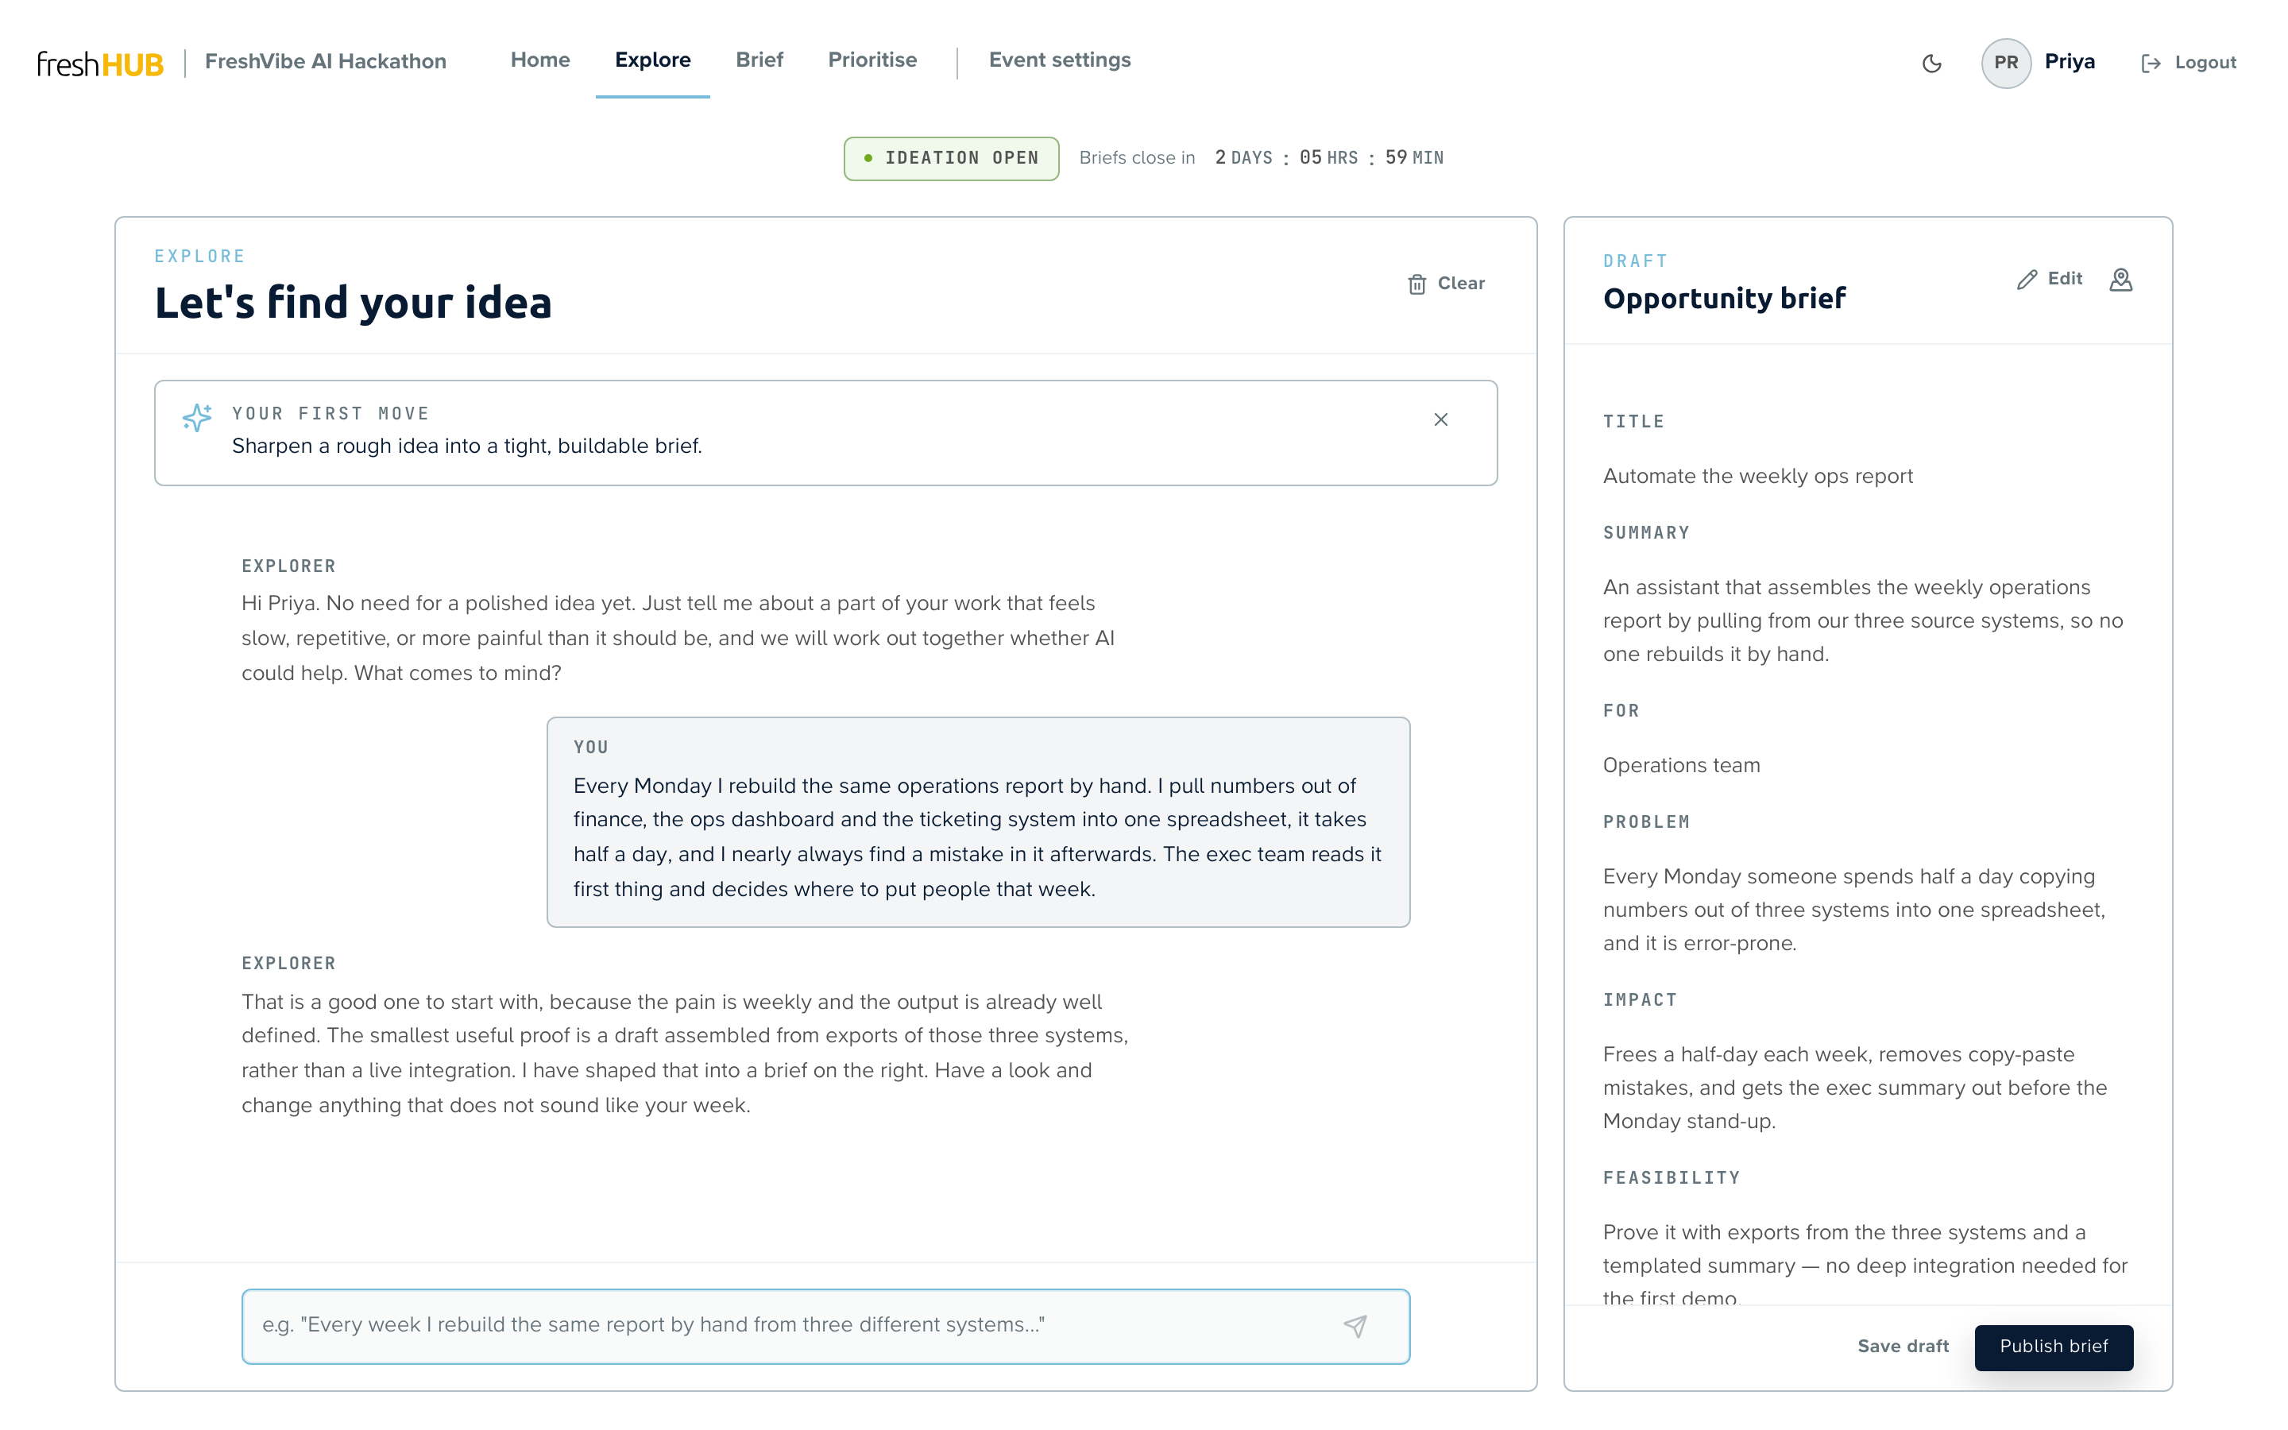Click the '59 MIN' countdown value
Viewport: 2288px width, 1430px height.
1414,157
